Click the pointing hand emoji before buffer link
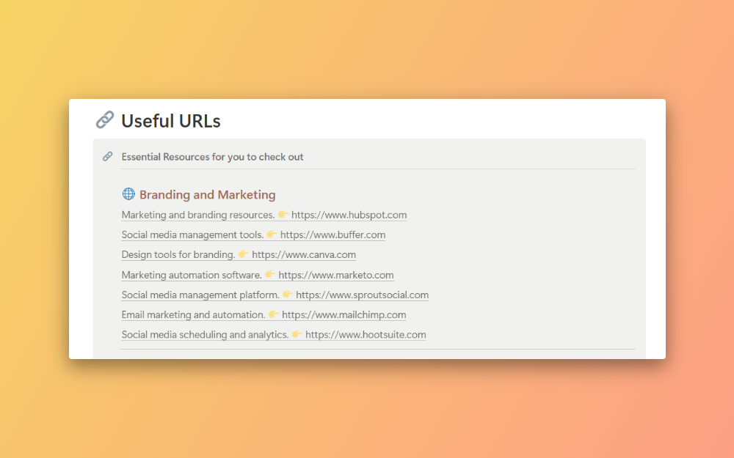Image resolution: width=734 pixels, height=458 pixels. click(x=272, y=234)
